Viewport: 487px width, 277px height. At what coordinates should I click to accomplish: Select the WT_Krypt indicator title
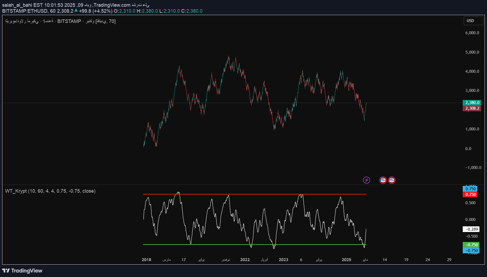[50, 191]
